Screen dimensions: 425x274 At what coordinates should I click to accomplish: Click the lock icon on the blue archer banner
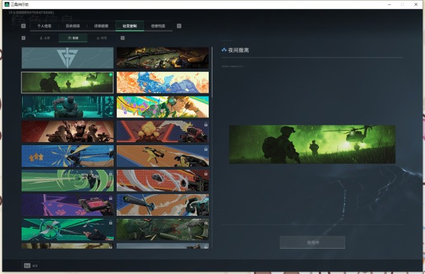click(110, 149)
